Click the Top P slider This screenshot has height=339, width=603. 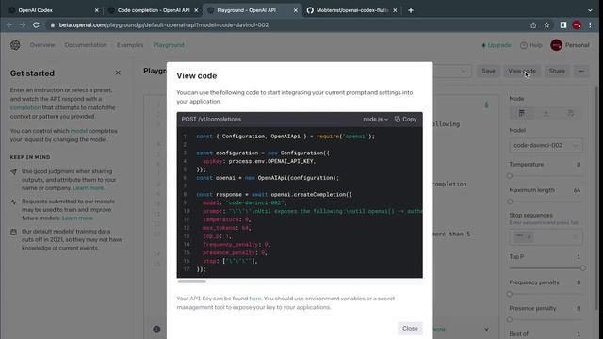pos(546,267)
